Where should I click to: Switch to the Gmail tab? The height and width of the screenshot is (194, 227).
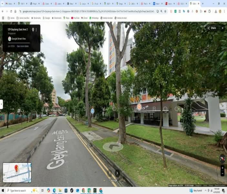[x=9, y=4]
